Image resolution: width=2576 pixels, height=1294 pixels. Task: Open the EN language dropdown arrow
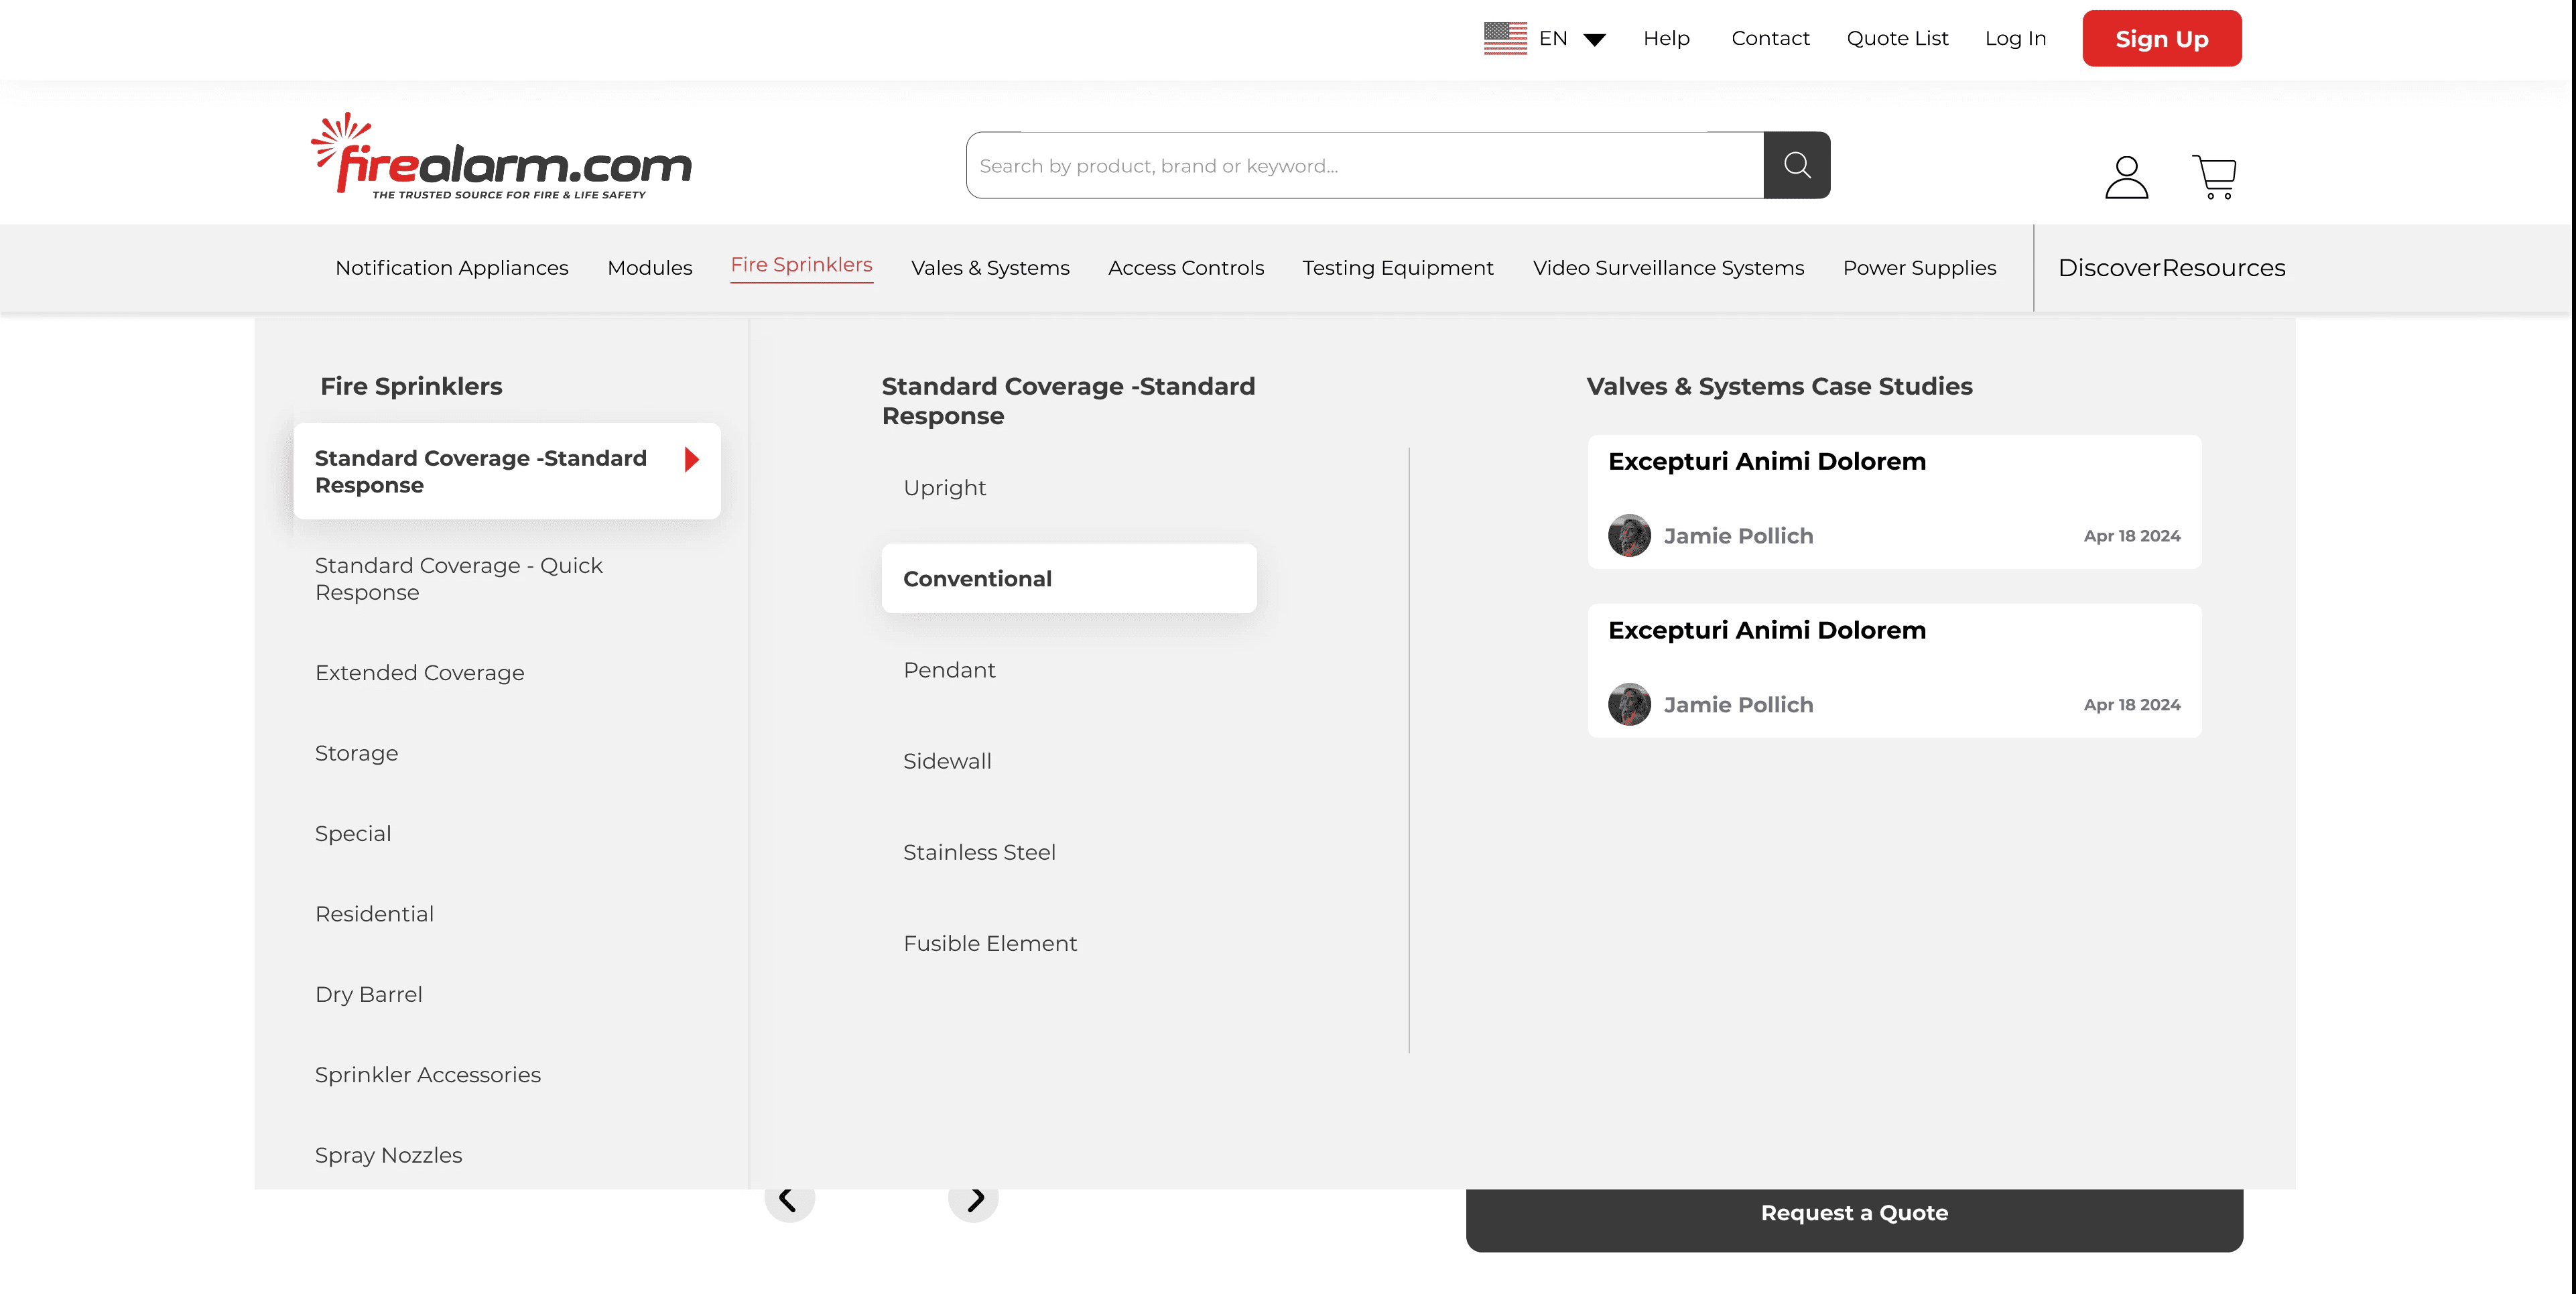tap(1594, 39)
